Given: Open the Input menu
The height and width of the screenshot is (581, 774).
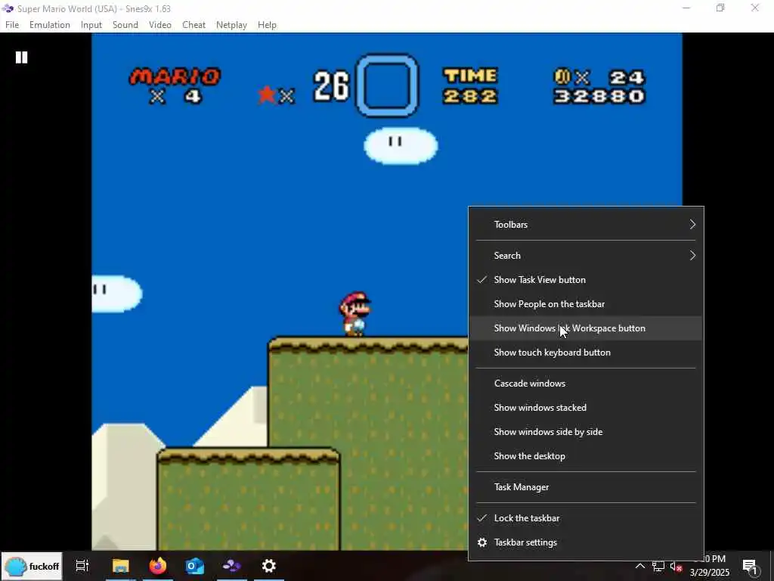Looking at the screenshot, I should 91,25.
